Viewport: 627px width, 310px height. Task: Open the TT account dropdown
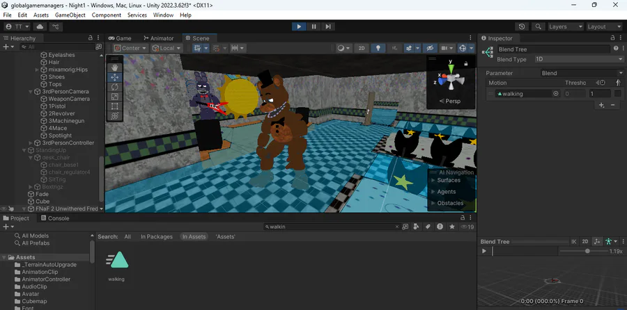(x=17, y=26)
